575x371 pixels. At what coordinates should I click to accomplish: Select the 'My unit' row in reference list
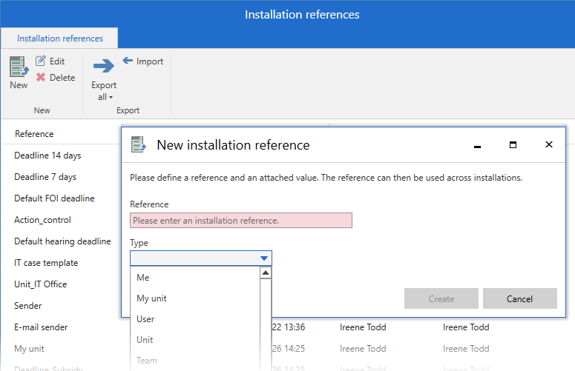(29, 349)
